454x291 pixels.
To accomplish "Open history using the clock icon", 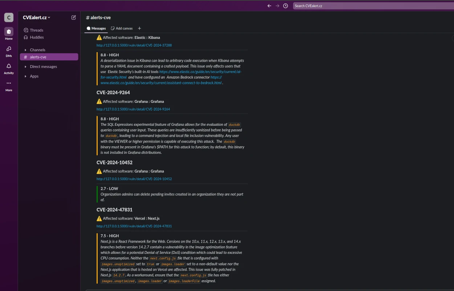I will [285, 5].
